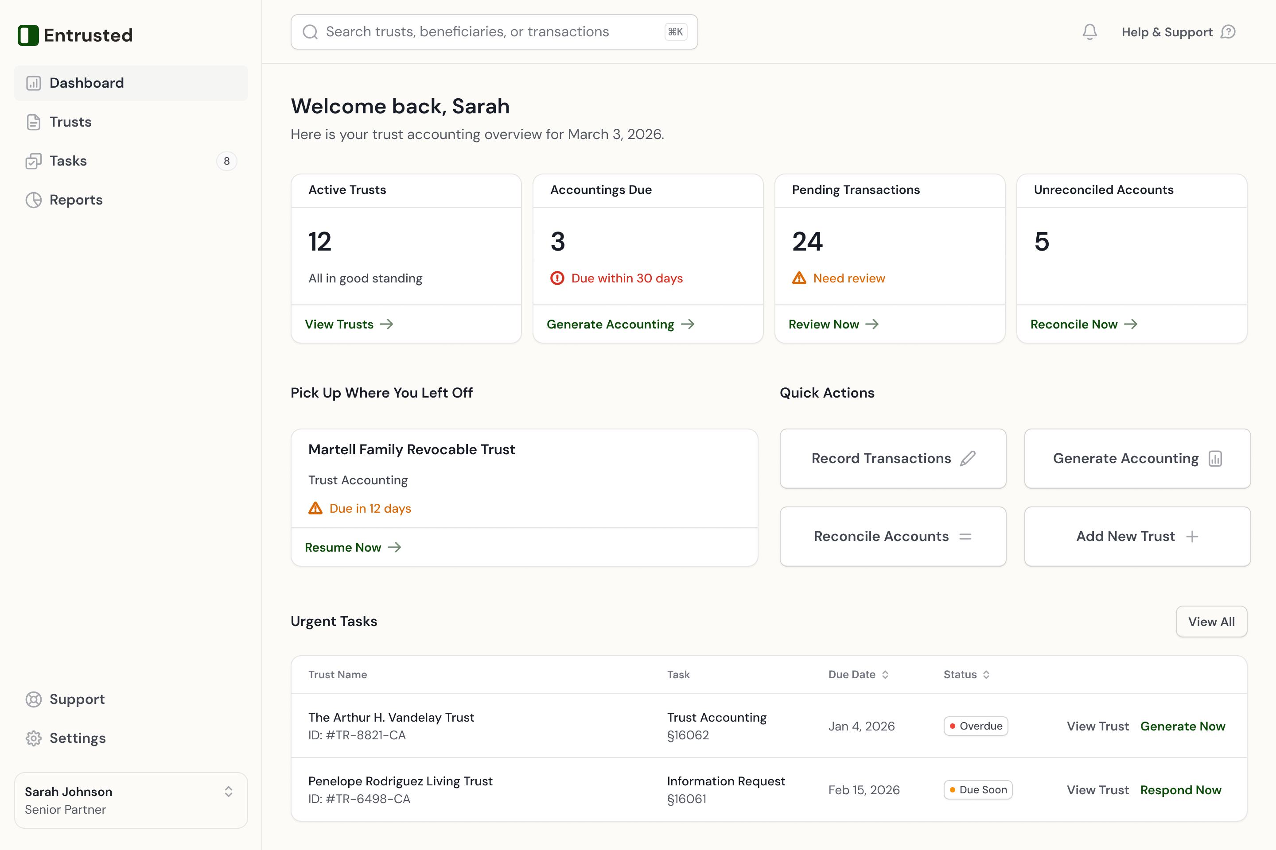The height and width of the screenshot is (850, 1276).
Task: Click Generate Now for Vandelay Trust
Action: pos(1183,726)
